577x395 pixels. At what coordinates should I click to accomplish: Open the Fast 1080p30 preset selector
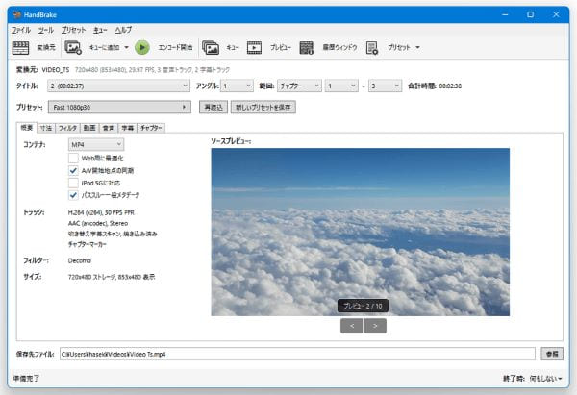(x=119, y=107)
